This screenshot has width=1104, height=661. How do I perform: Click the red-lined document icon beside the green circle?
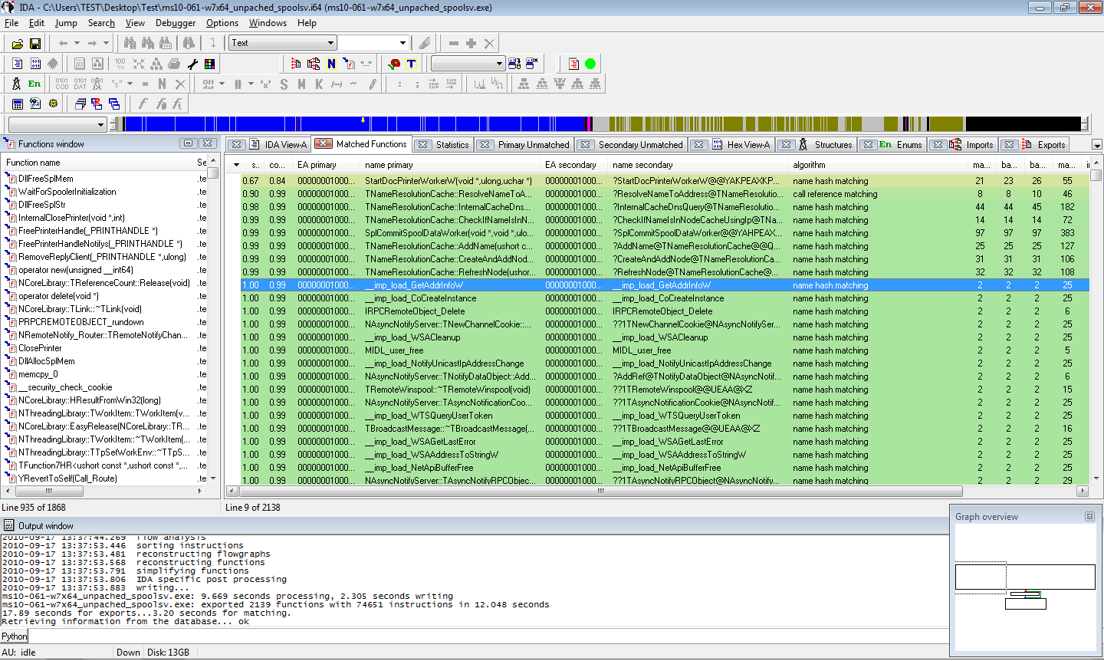tap(573, 64)
